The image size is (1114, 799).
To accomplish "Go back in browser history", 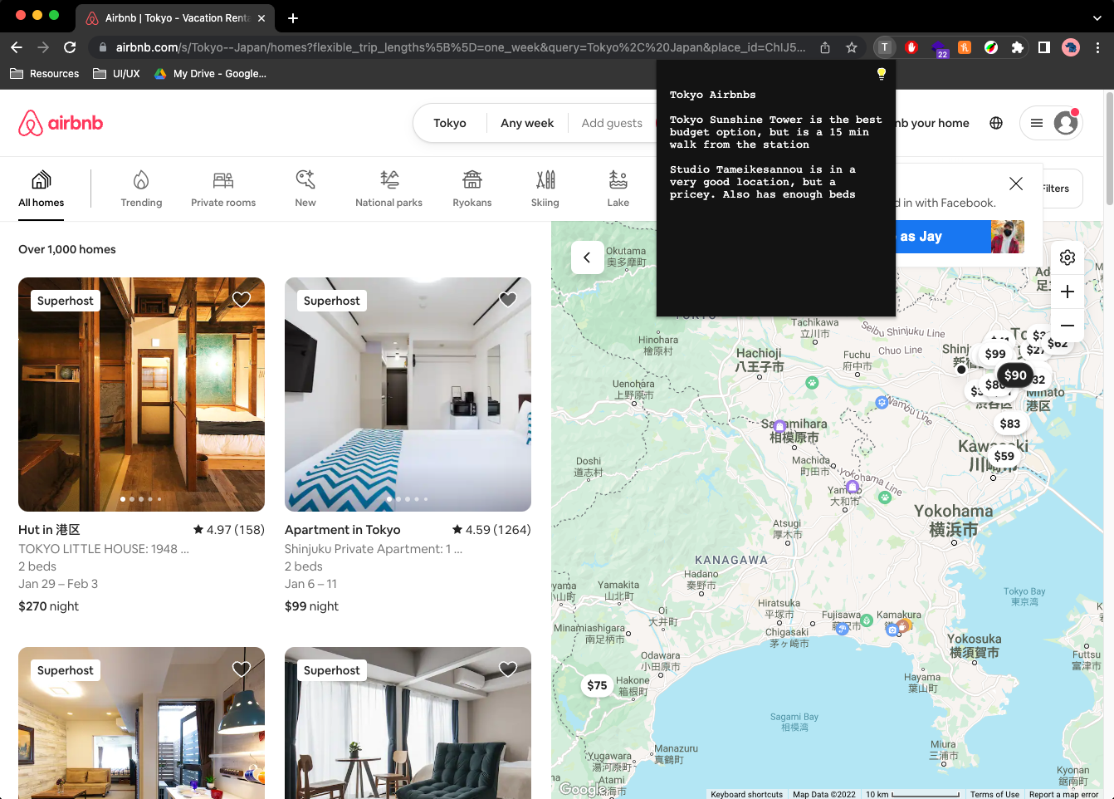I will [x=17, y=47].
